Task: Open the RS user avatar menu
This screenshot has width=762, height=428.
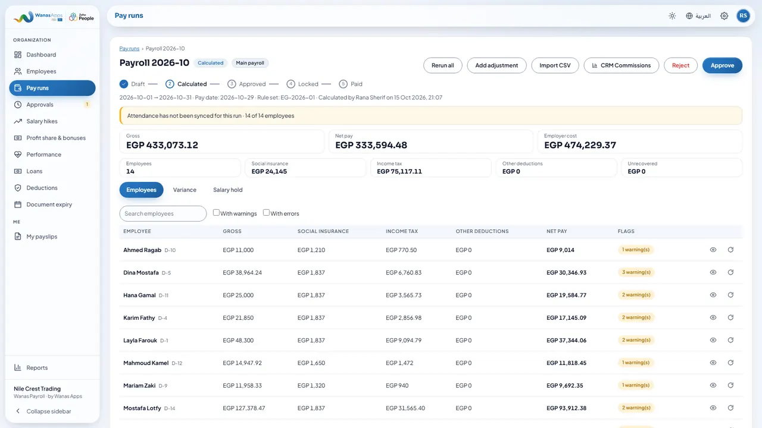Action: [743, 16]
